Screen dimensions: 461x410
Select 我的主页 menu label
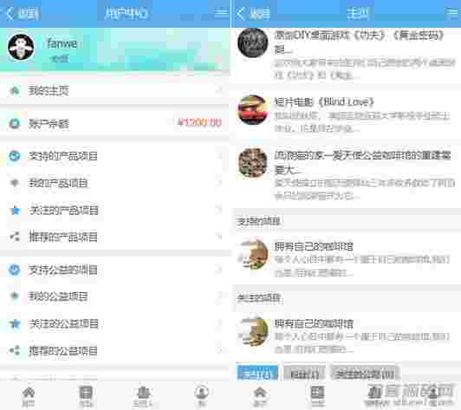coord(49,90)
